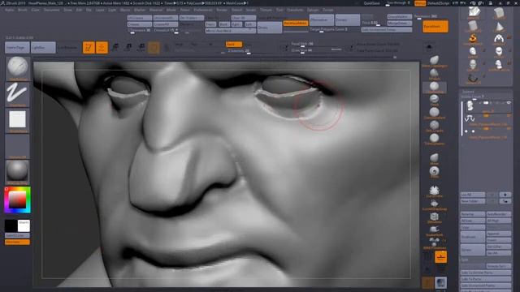Click the Home Page button
Screen dimensions: 520x292
[x=17, y=48]
